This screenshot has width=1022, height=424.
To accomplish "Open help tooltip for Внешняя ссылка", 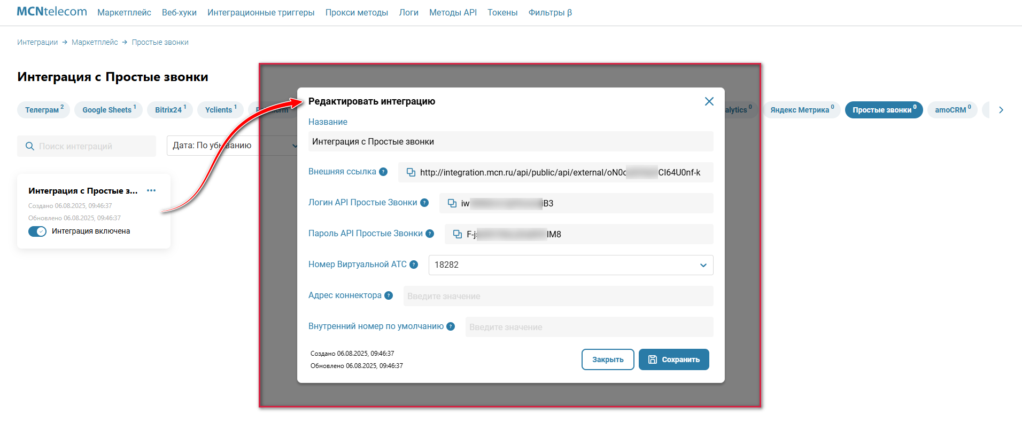I will tap(383, 172).
